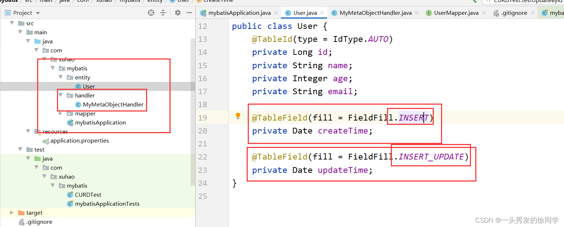Close the .gitignore tab
This screenshot has width=564, height=227.
pyautogui.click(x=532, y=12)
